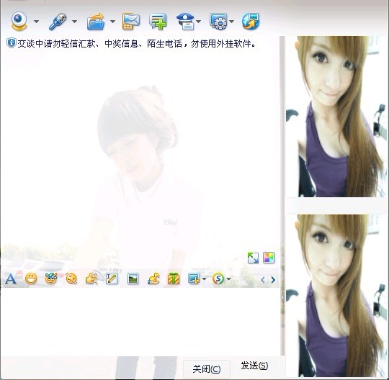Screen dimensions: 389x380
Task: Expand the Sogou input dropdown arrow
Action: click(x=228, y=279)
